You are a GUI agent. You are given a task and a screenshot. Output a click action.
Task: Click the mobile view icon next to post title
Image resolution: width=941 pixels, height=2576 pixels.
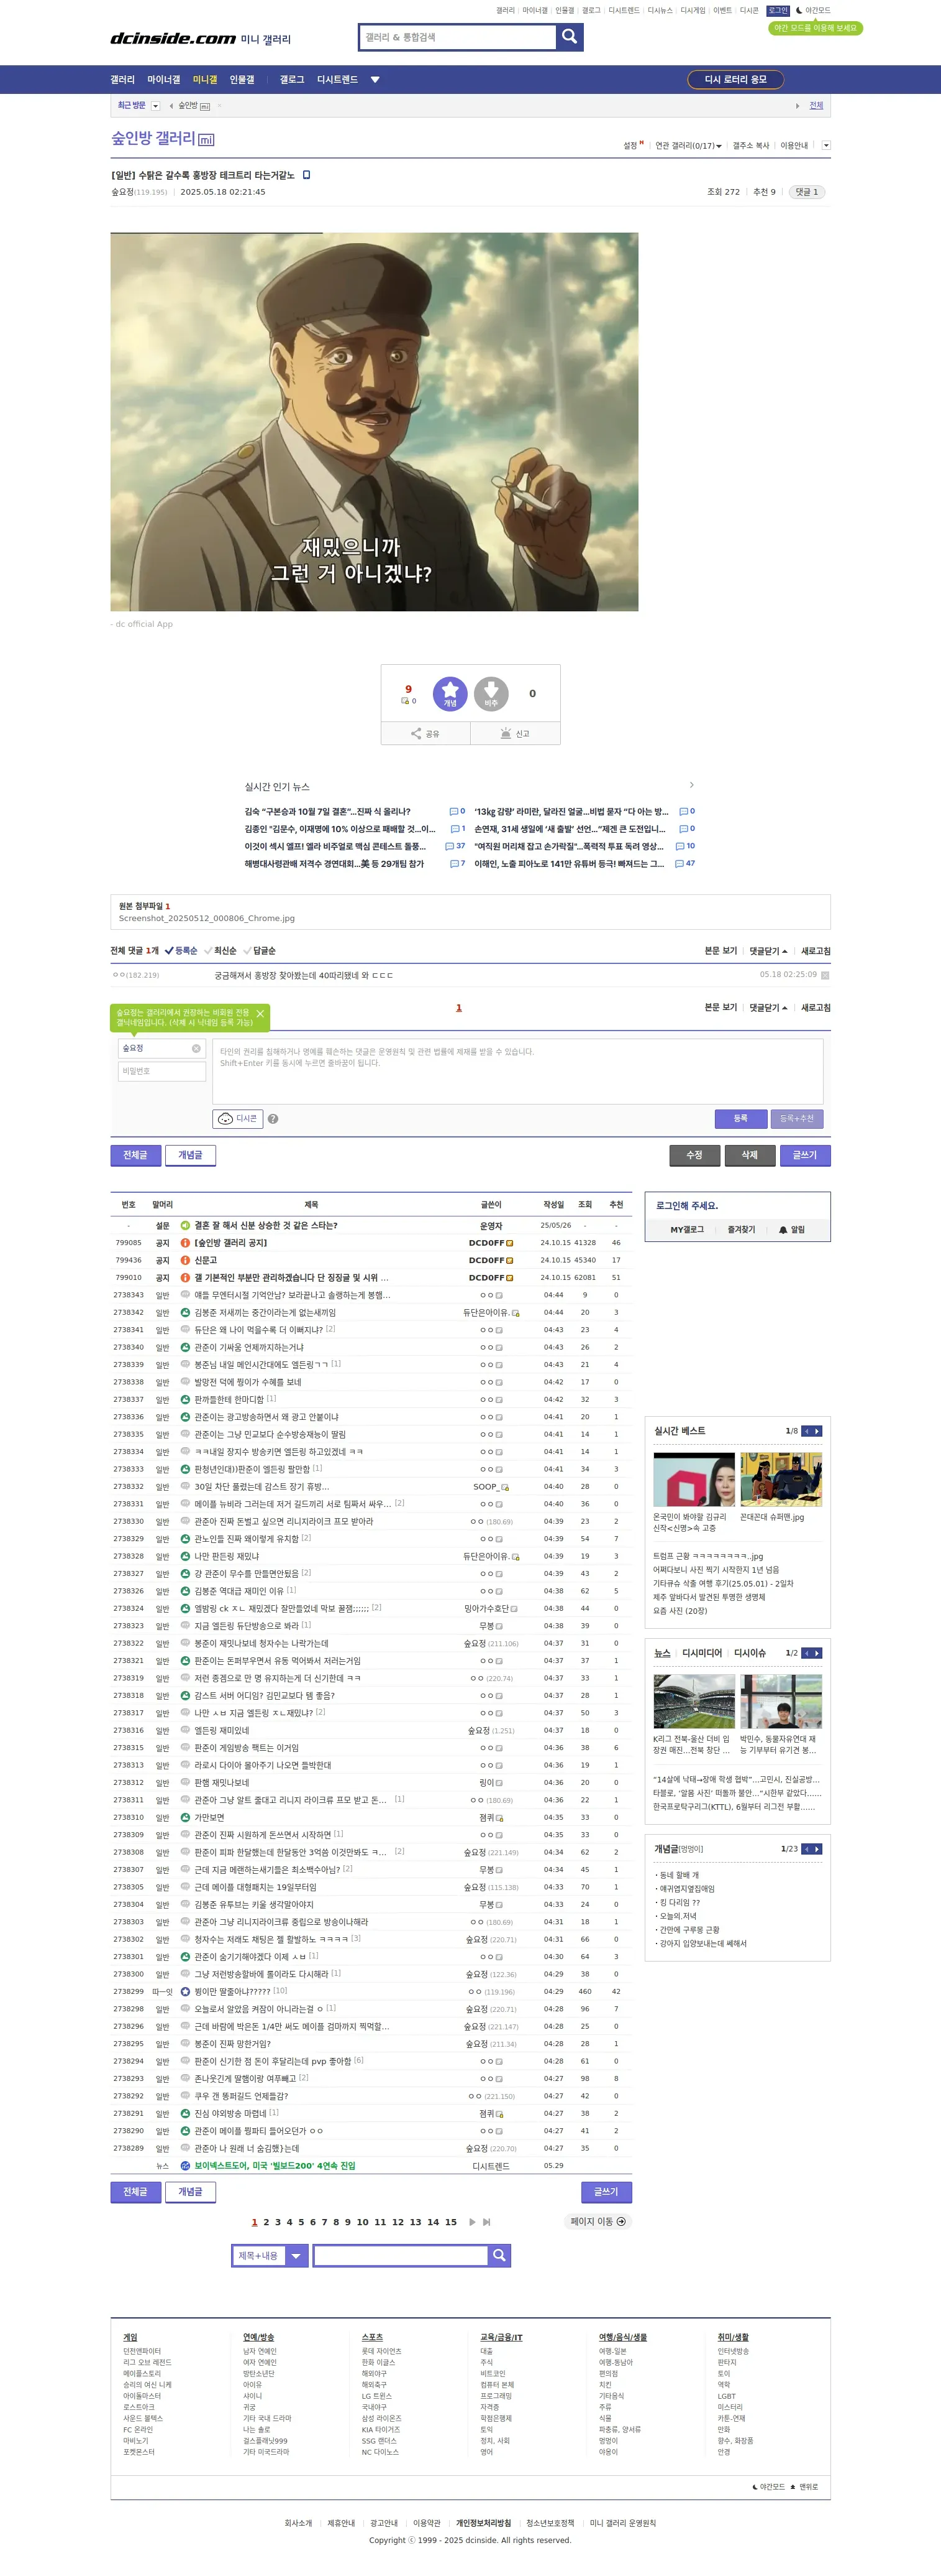pos(307,175)
